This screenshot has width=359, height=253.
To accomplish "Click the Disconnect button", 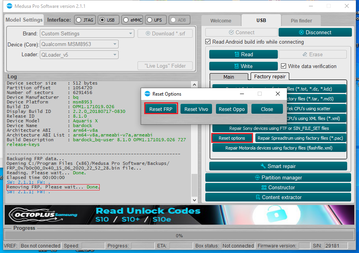I will [315, 32].
